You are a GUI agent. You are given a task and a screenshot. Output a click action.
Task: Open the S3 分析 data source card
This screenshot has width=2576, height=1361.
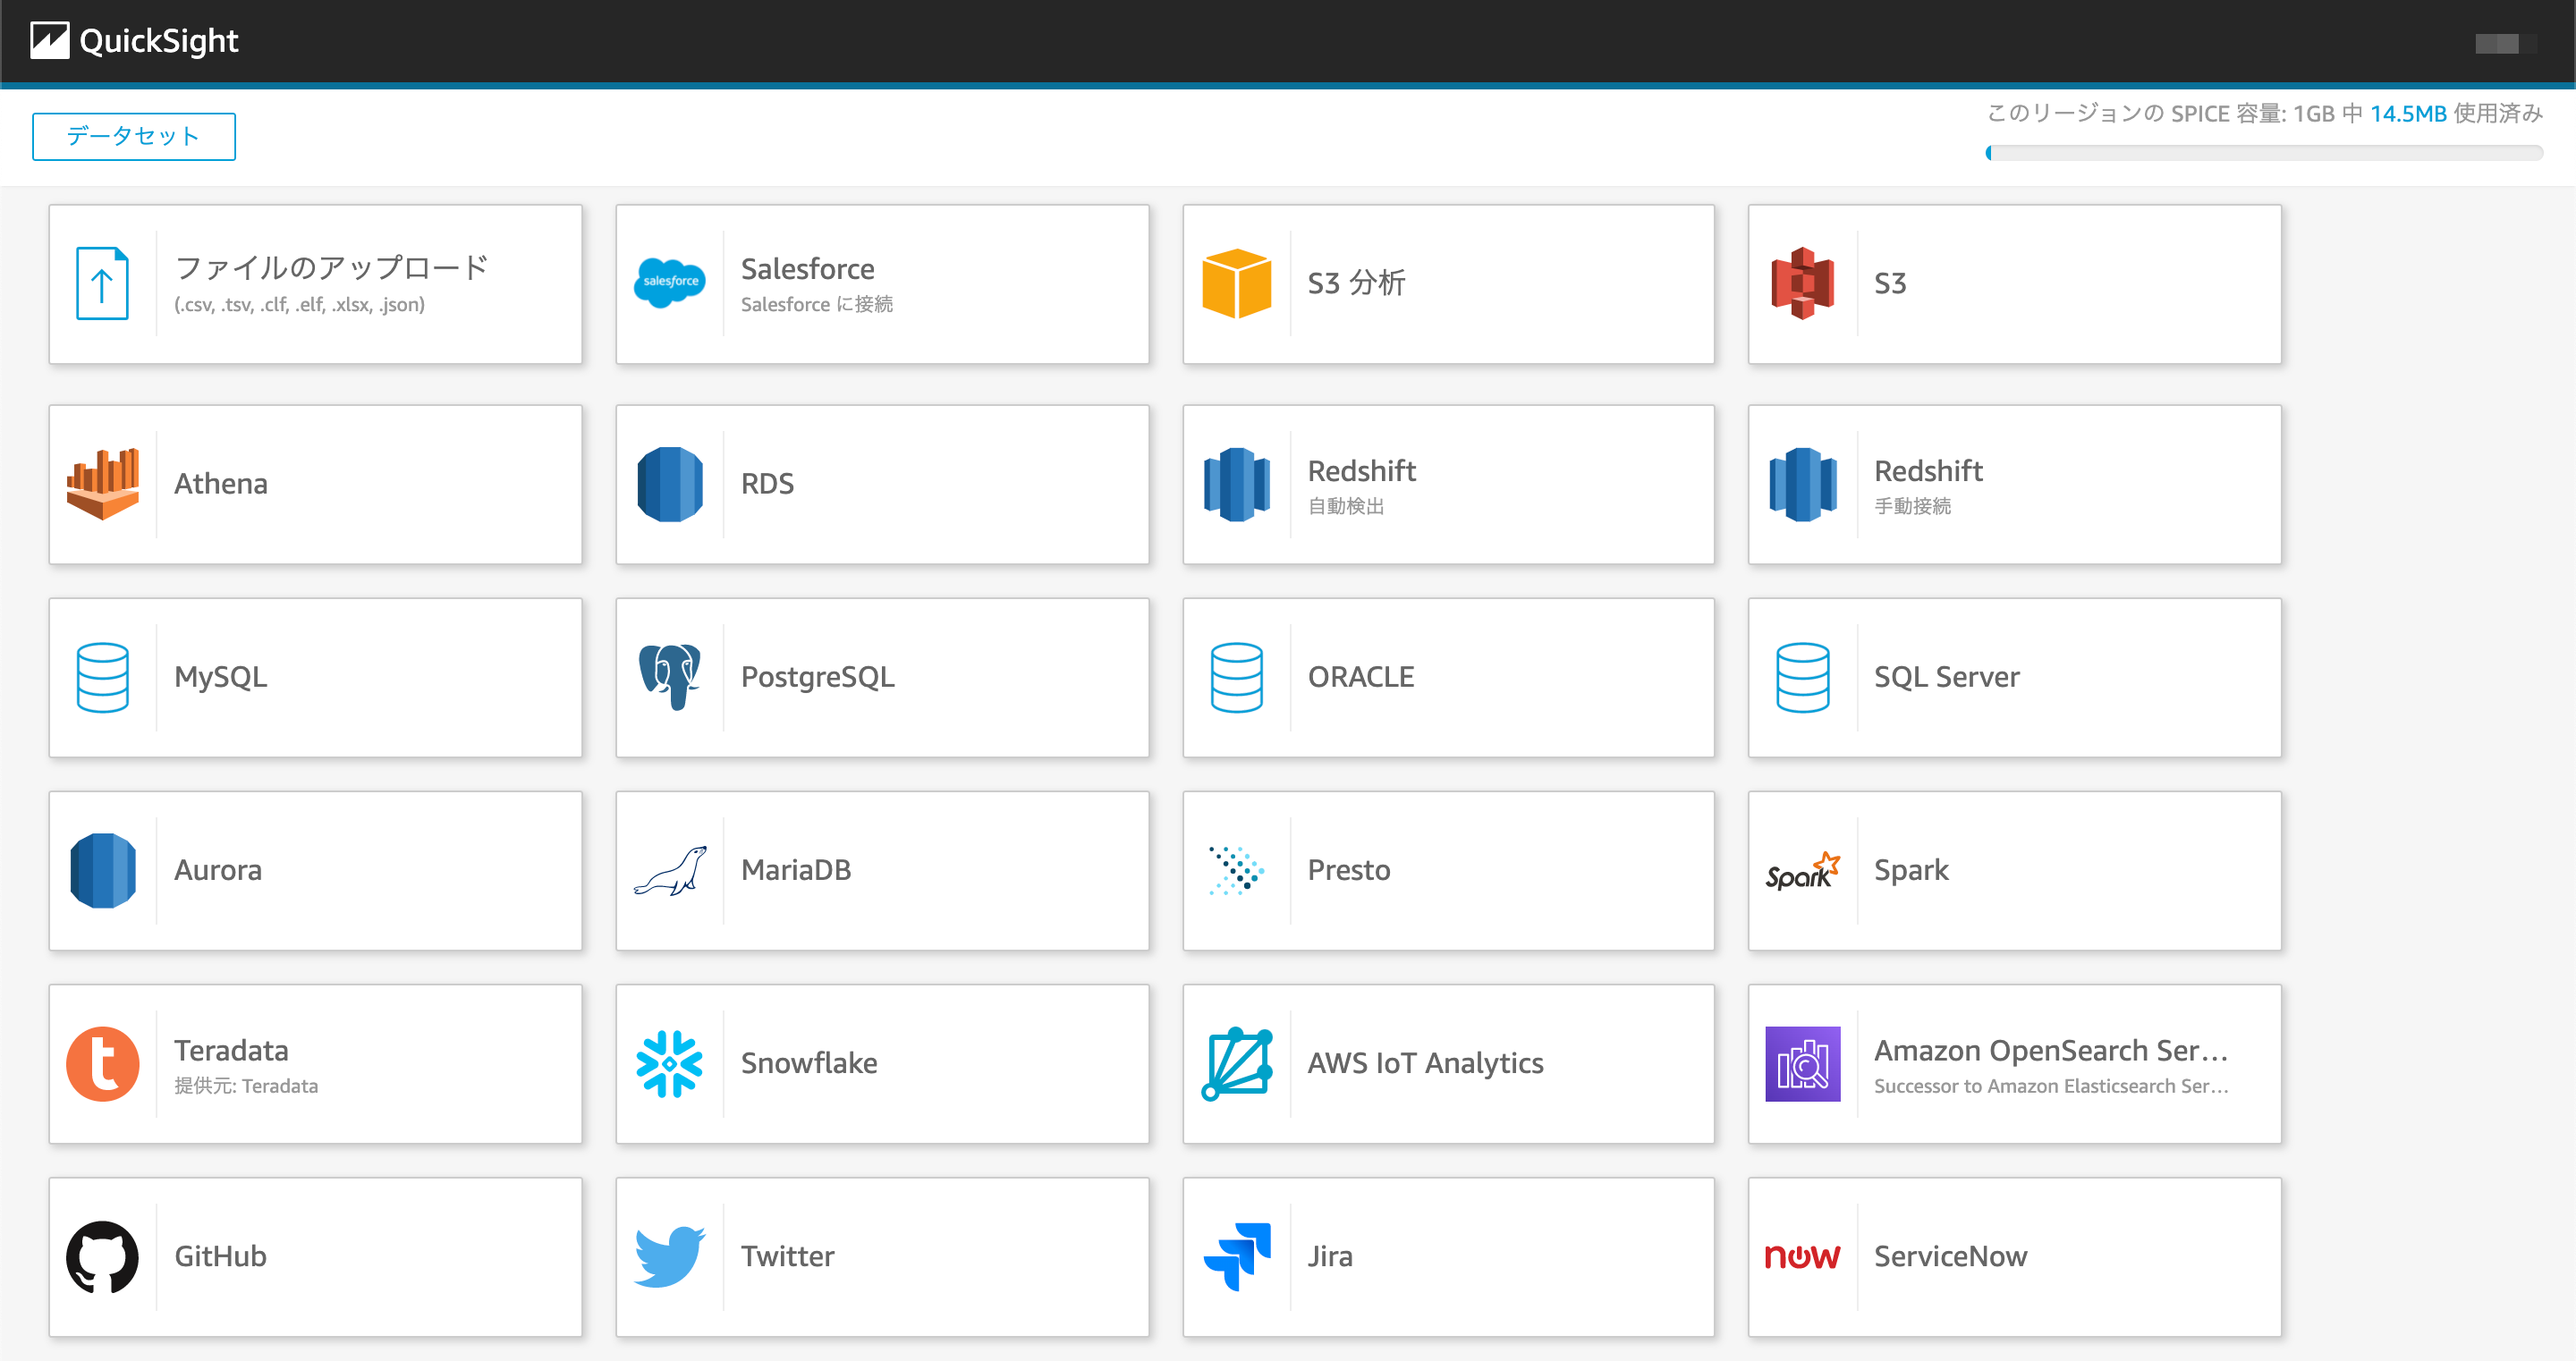[x=1448, y=284]
